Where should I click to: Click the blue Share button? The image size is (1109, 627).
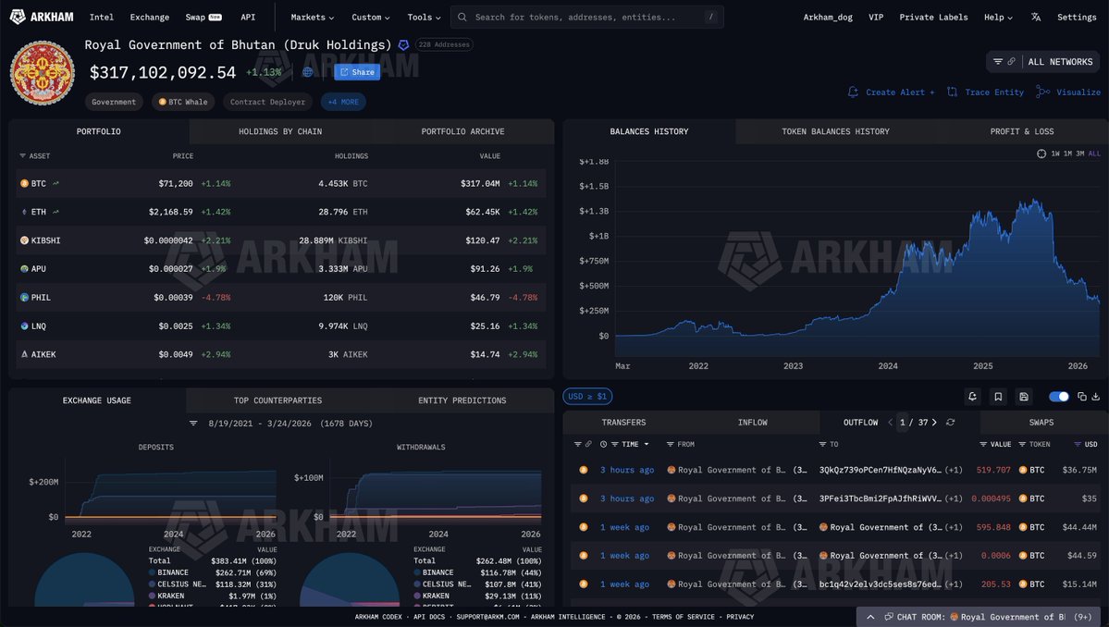coord(357,72)
